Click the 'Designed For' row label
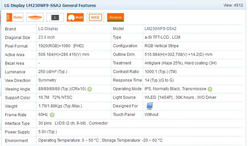This screenshot has width=248, height=146. 125,106
